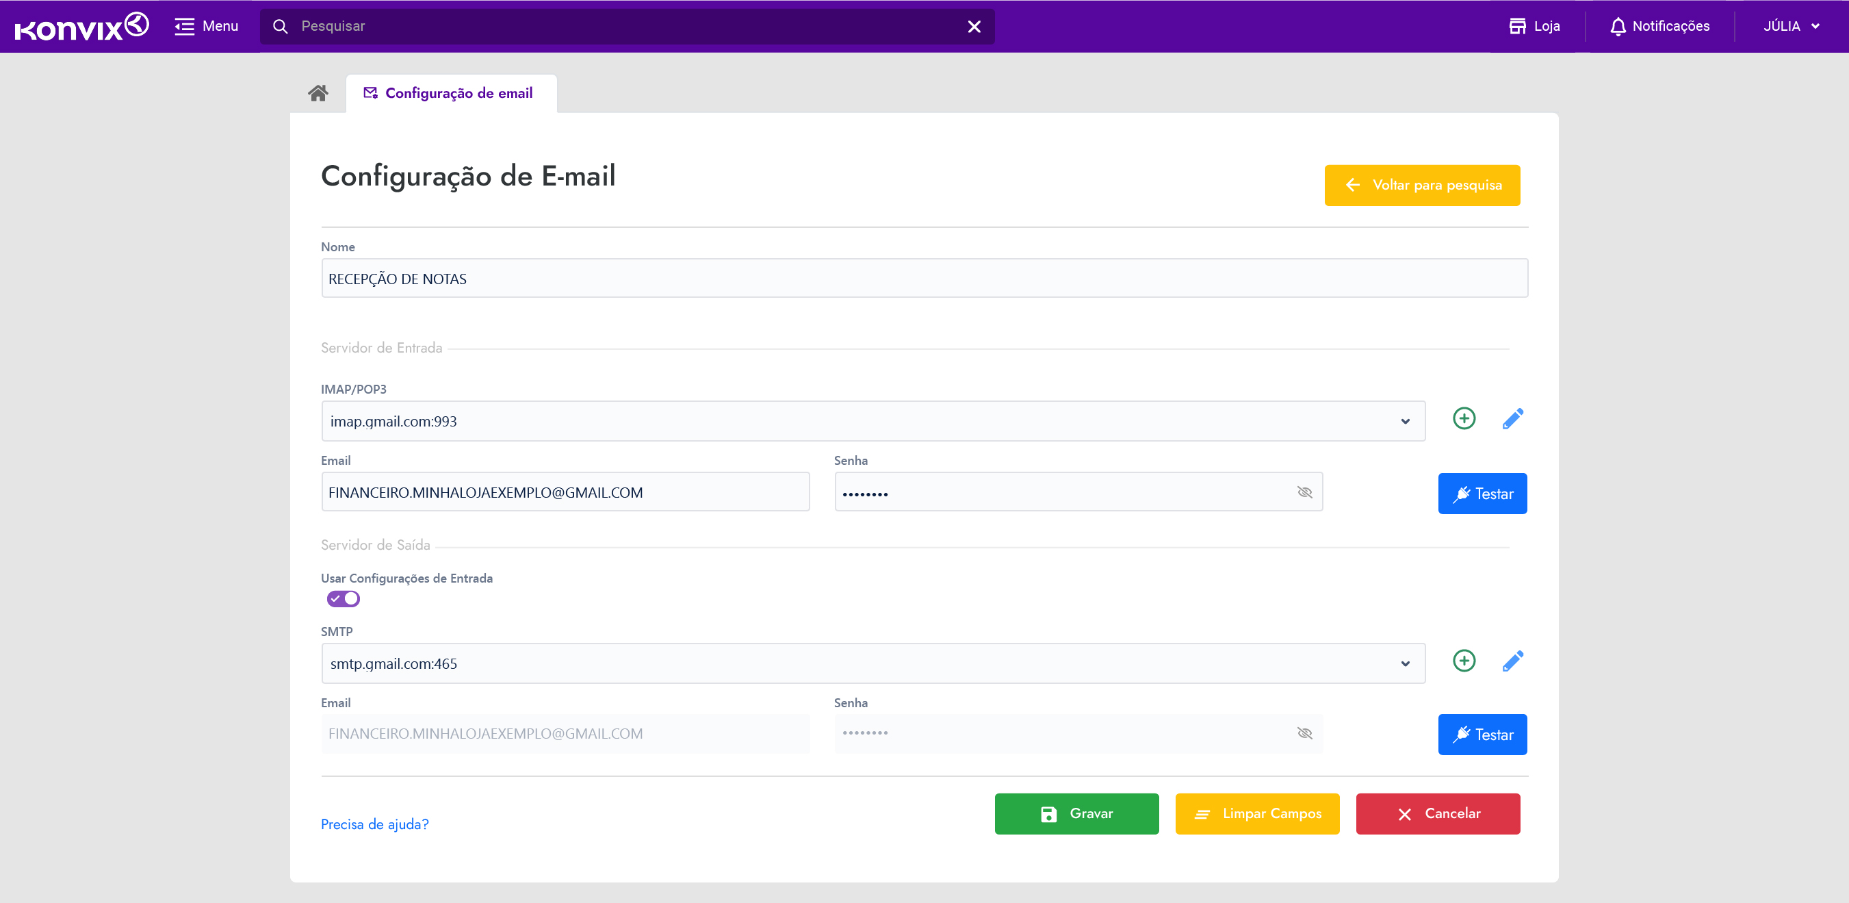Show the incoming server password
Image resolution: width=1849 pixels, height=903 pixels.
point(1304,492)
